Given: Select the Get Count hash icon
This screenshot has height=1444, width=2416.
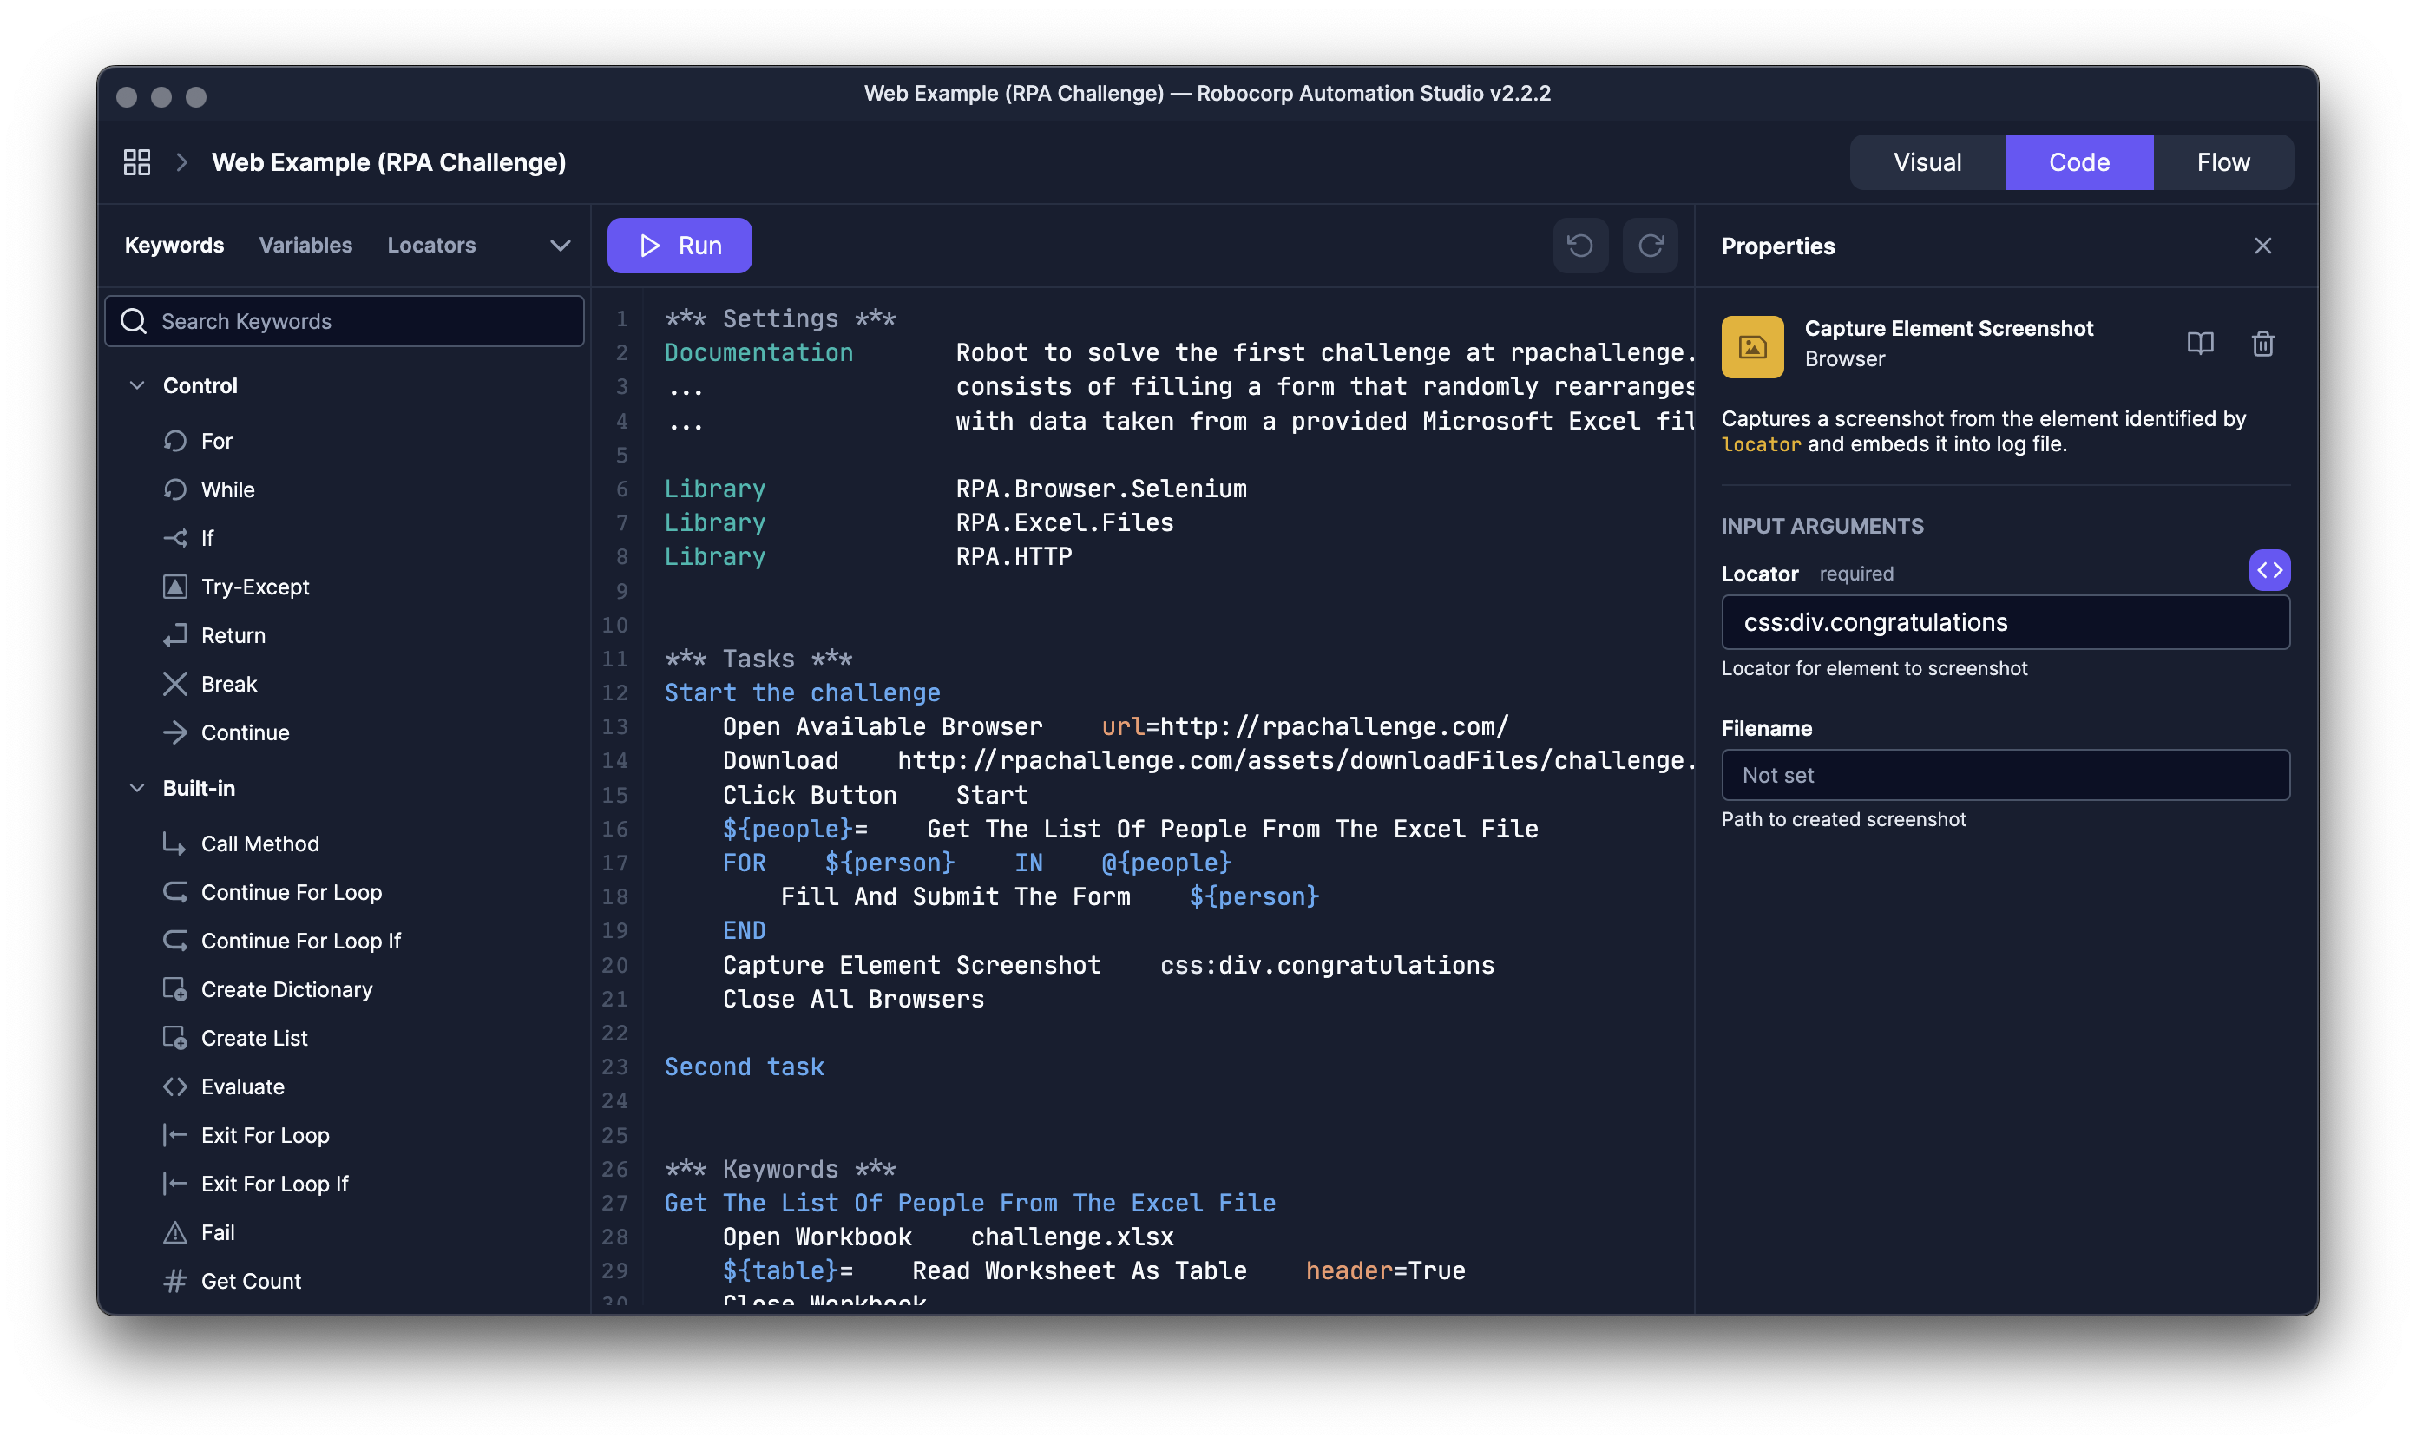Looking at the screenshot, I should pos(175,1282).
